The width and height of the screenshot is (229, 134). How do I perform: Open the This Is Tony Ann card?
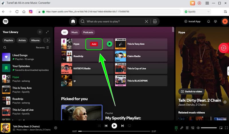(141, 44)
